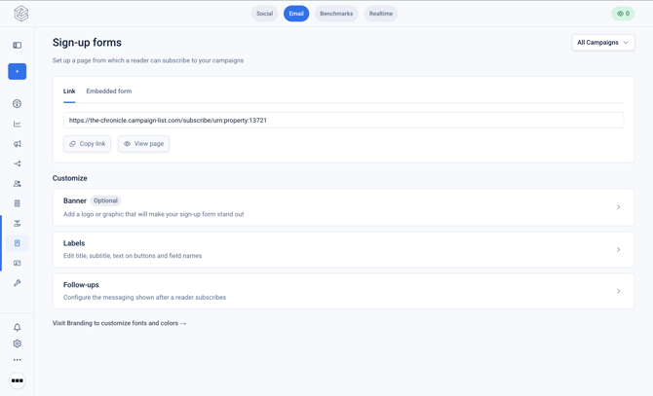Open the All Campaigns dropdown
The width and height of the screenshot is (653, 396).
tap(603, 43)
